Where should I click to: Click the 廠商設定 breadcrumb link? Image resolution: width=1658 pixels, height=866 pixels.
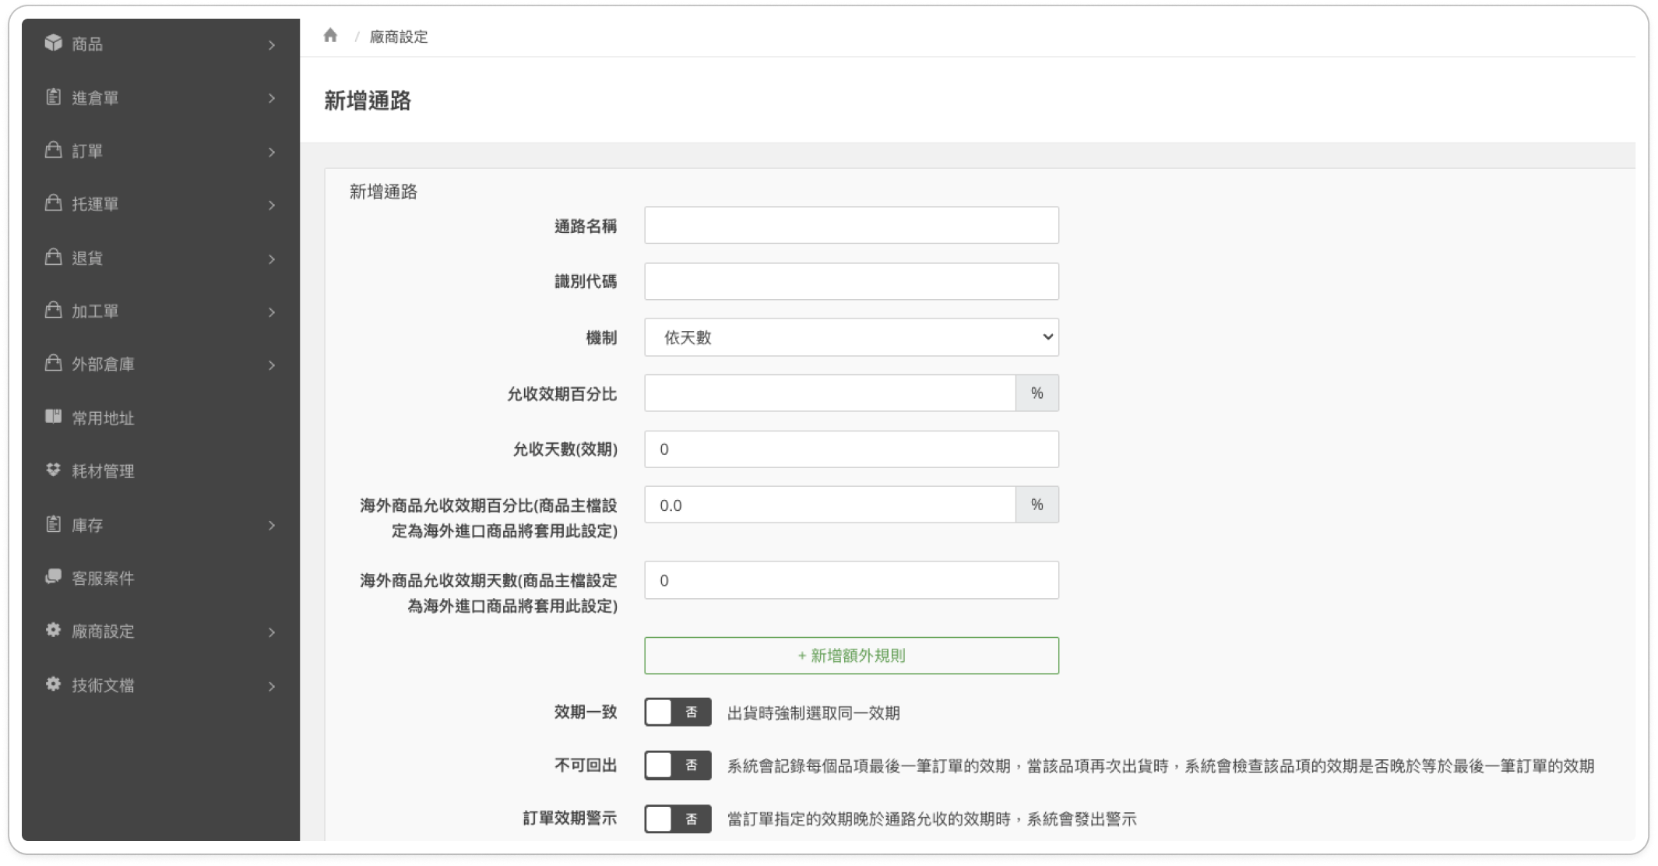[398, 37]
